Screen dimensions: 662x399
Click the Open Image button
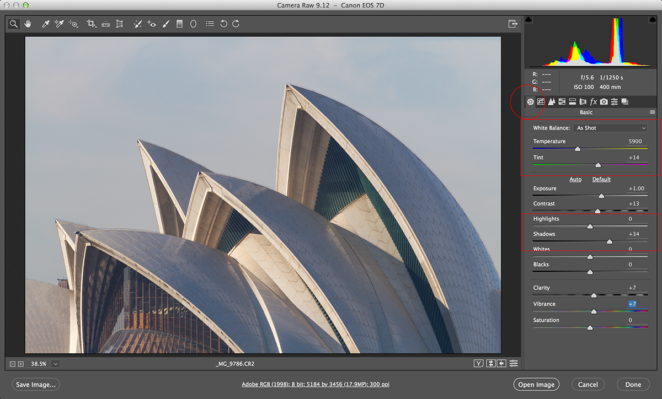(536, 385)
